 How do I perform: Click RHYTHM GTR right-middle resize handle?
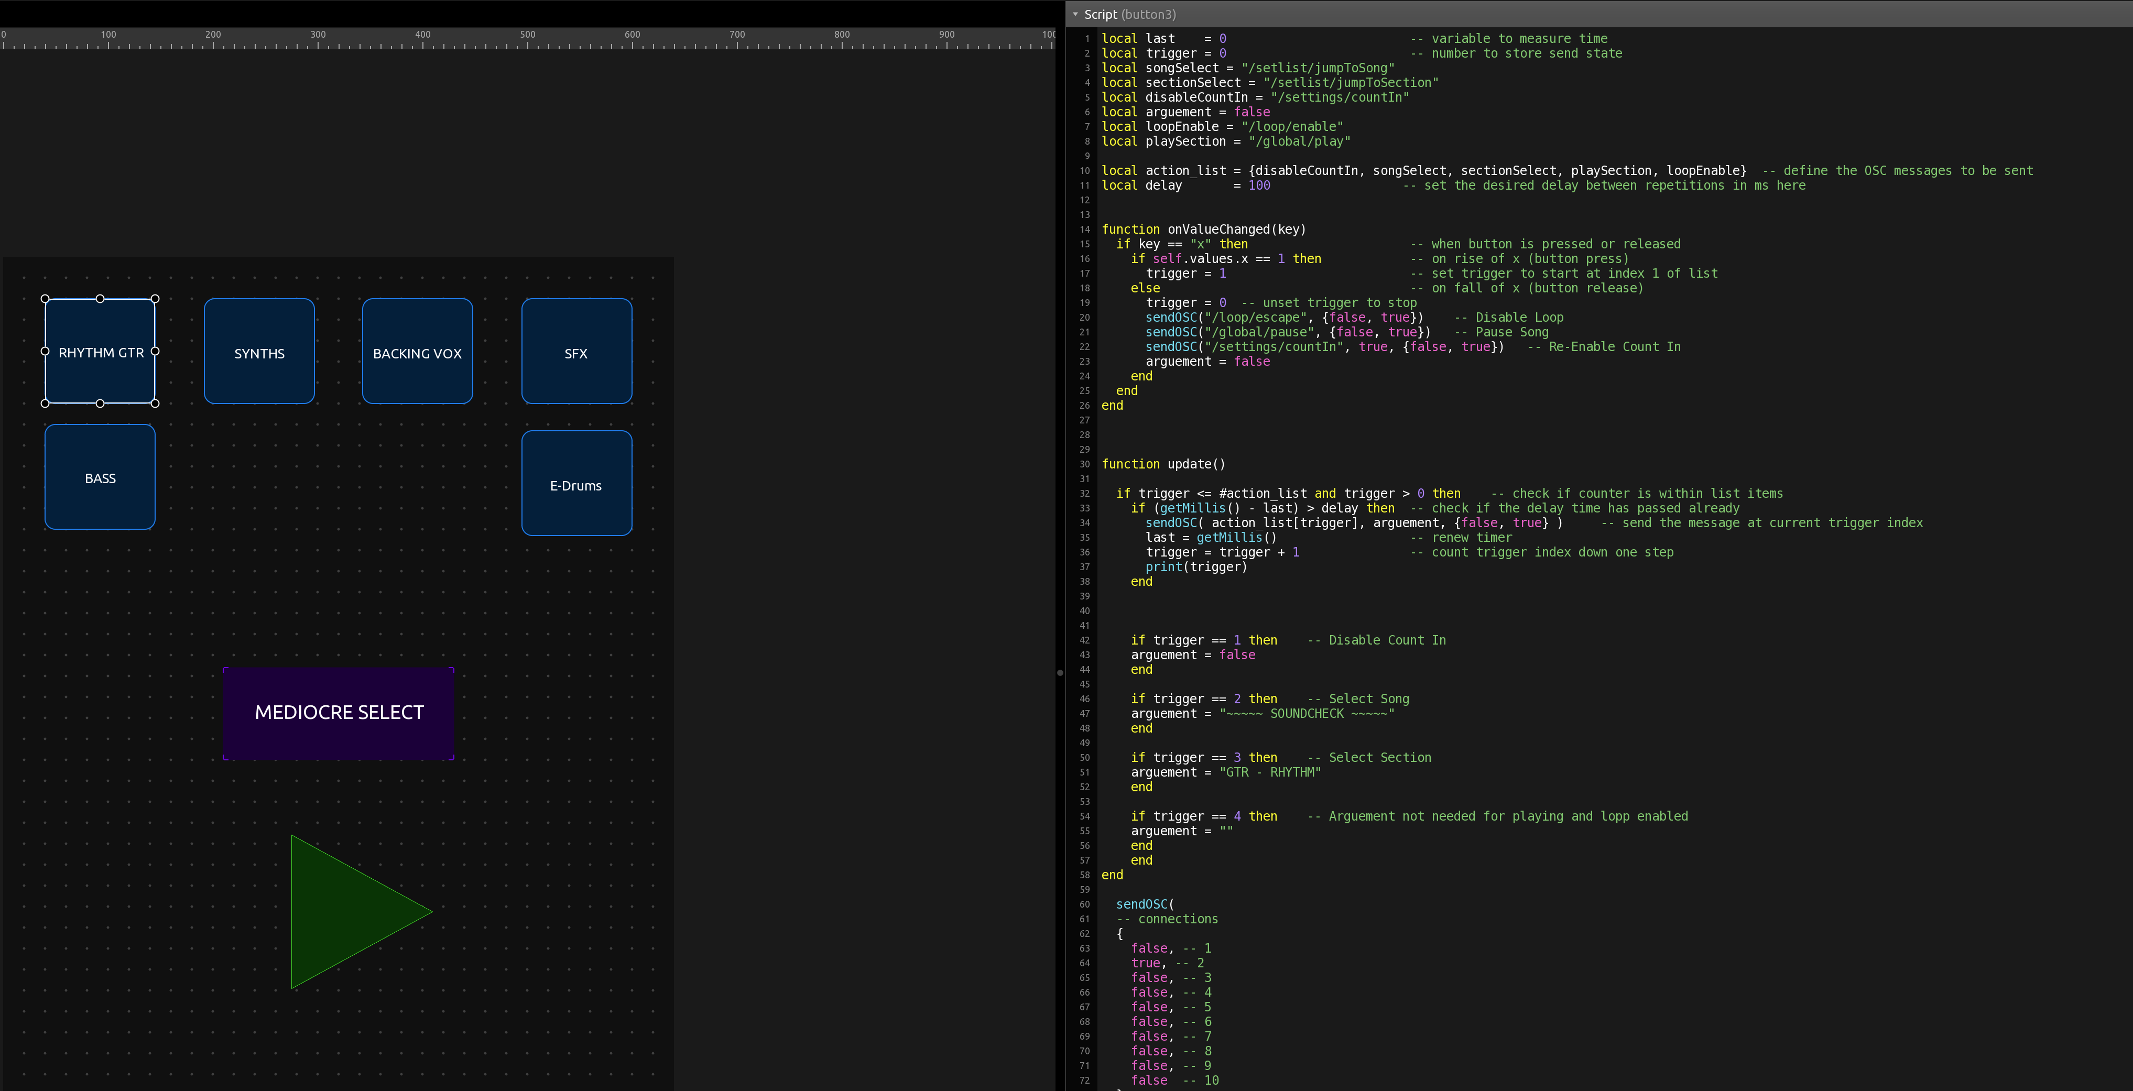(155, 351)
